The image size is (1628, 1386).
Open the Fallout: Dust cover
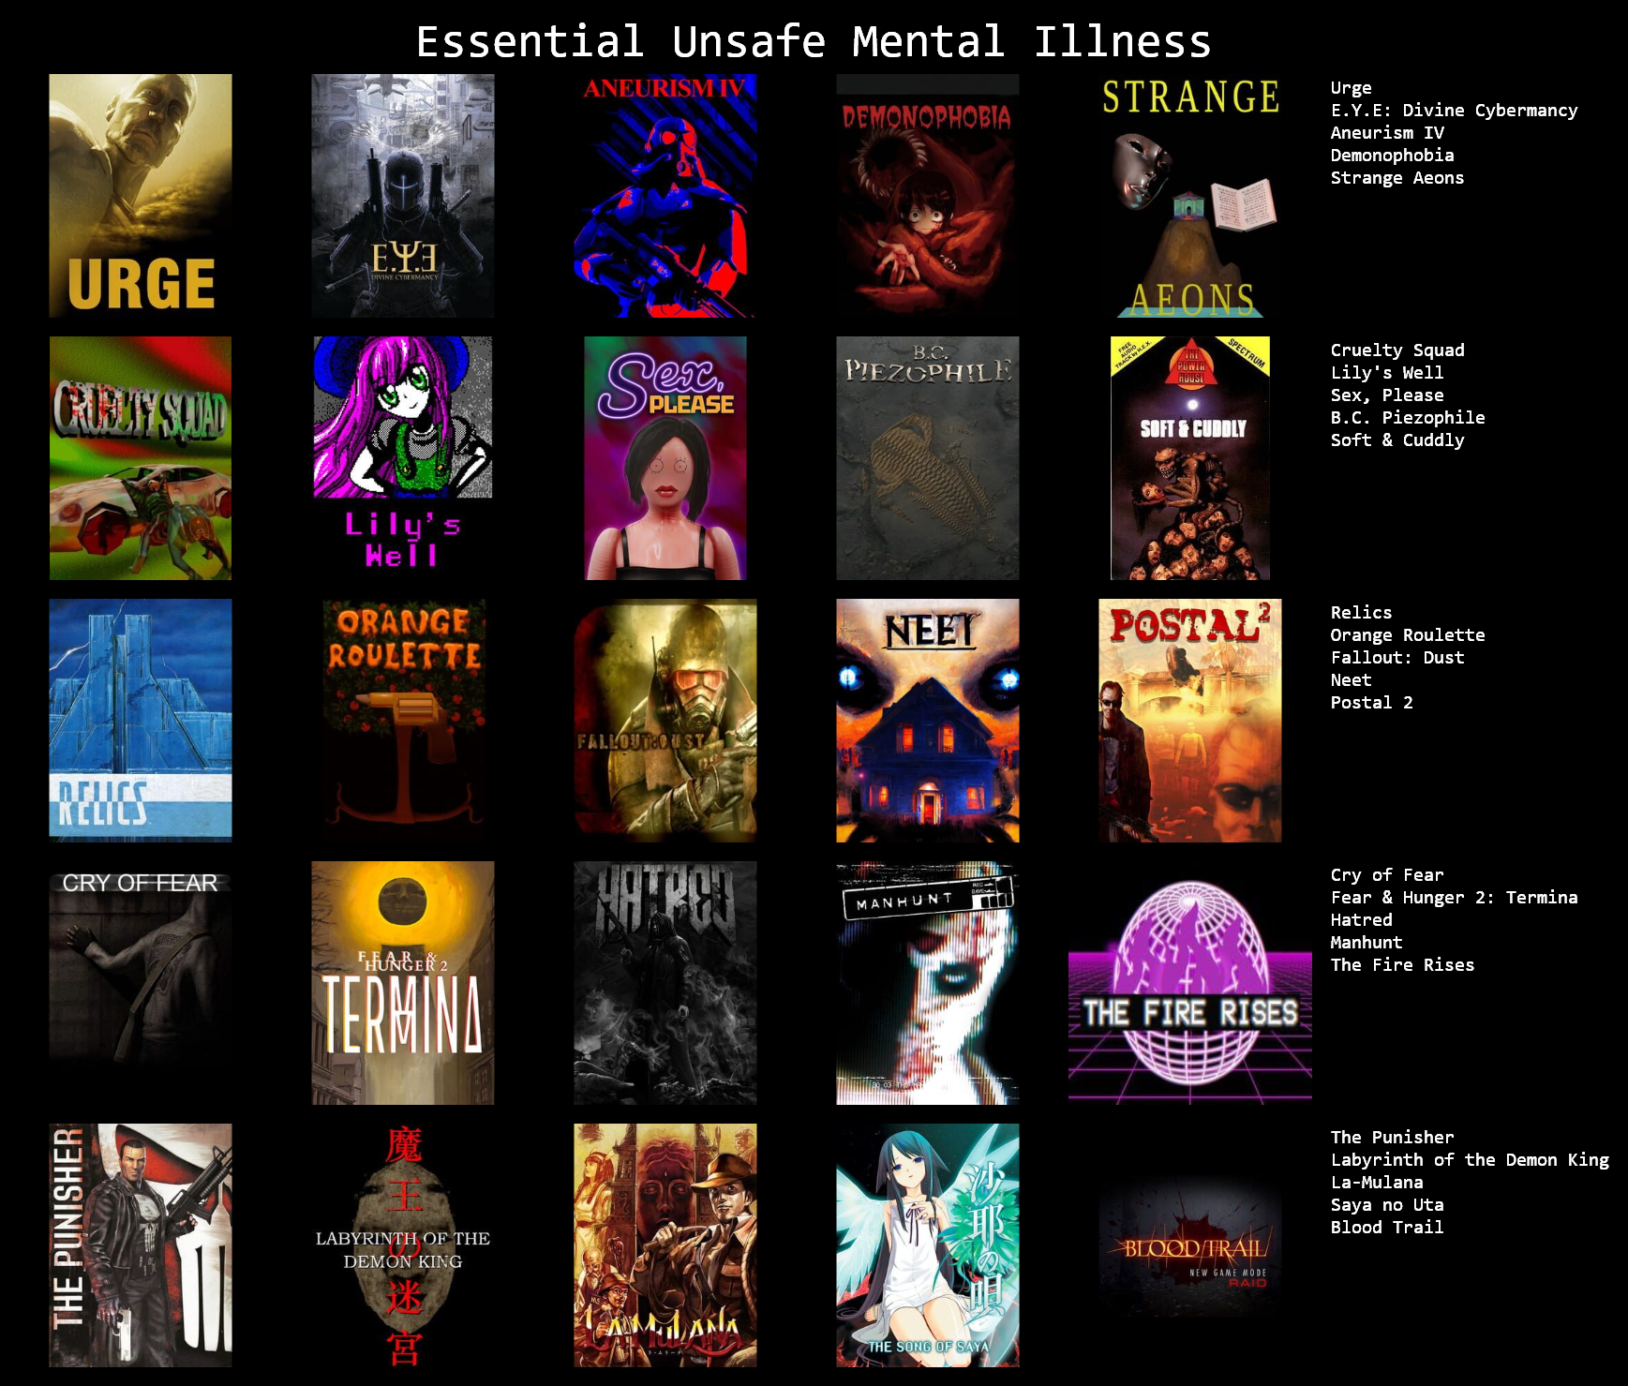click(665, 721)
